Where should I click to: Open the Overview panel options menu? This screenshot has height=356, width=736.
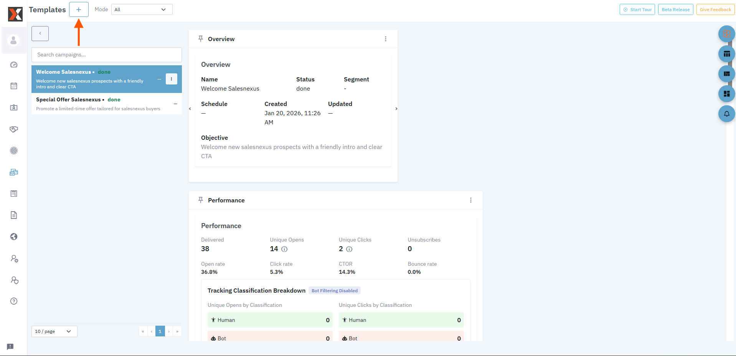coord(385,39)
